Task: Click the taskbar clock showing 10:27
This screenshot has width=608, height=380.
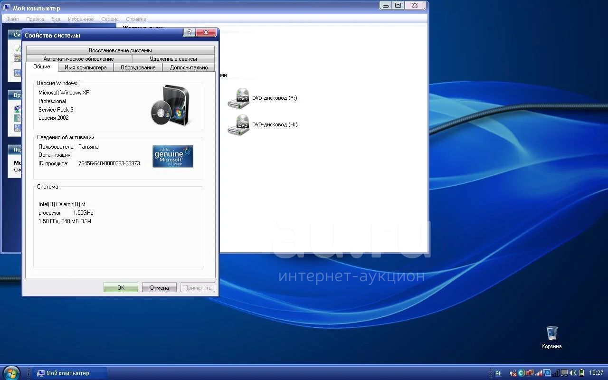Action: pos(596,373)
